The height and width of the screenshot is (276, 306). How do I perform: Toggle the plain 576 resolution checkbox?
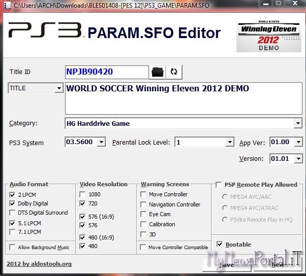[x=82, y=225]
